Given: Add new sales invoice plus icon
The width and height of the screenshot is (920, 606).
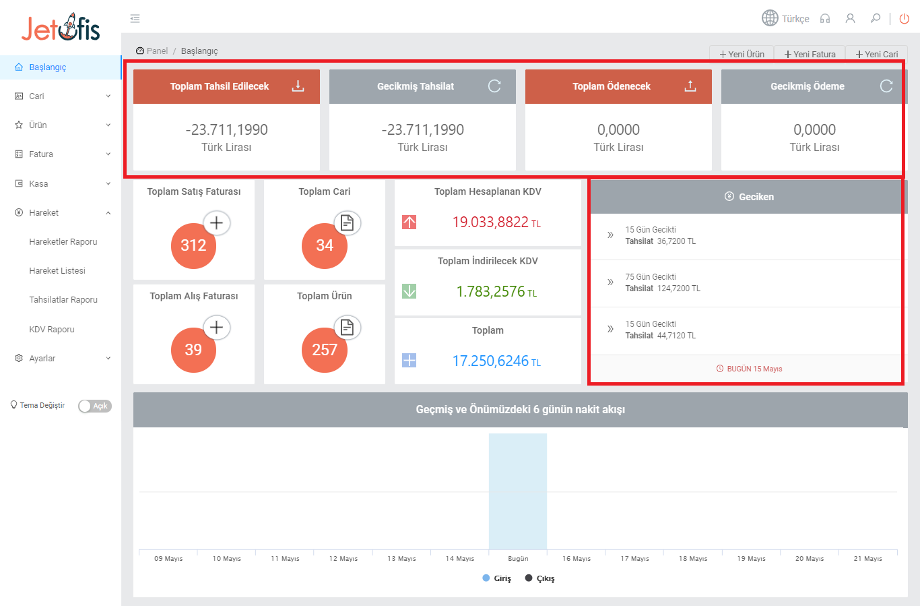Looking at the screenshot, I should (217, 223).
